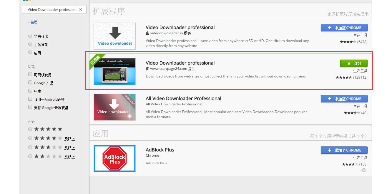The image size is (392, 194).
Task: Add videodownloader.io extension to Chrome
Action: pos(344,28)
